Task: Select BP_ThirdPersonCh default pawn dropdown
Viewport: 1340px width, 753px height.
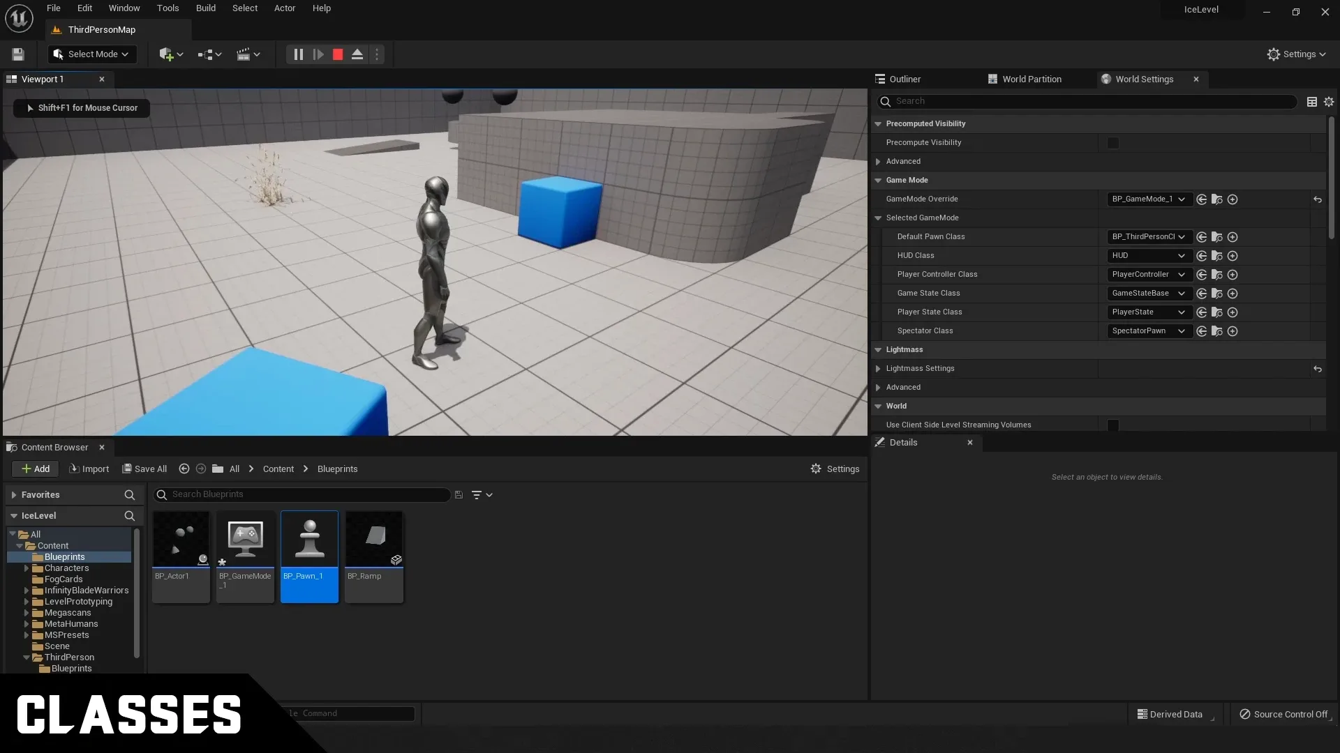Action: pos(1147,236)
